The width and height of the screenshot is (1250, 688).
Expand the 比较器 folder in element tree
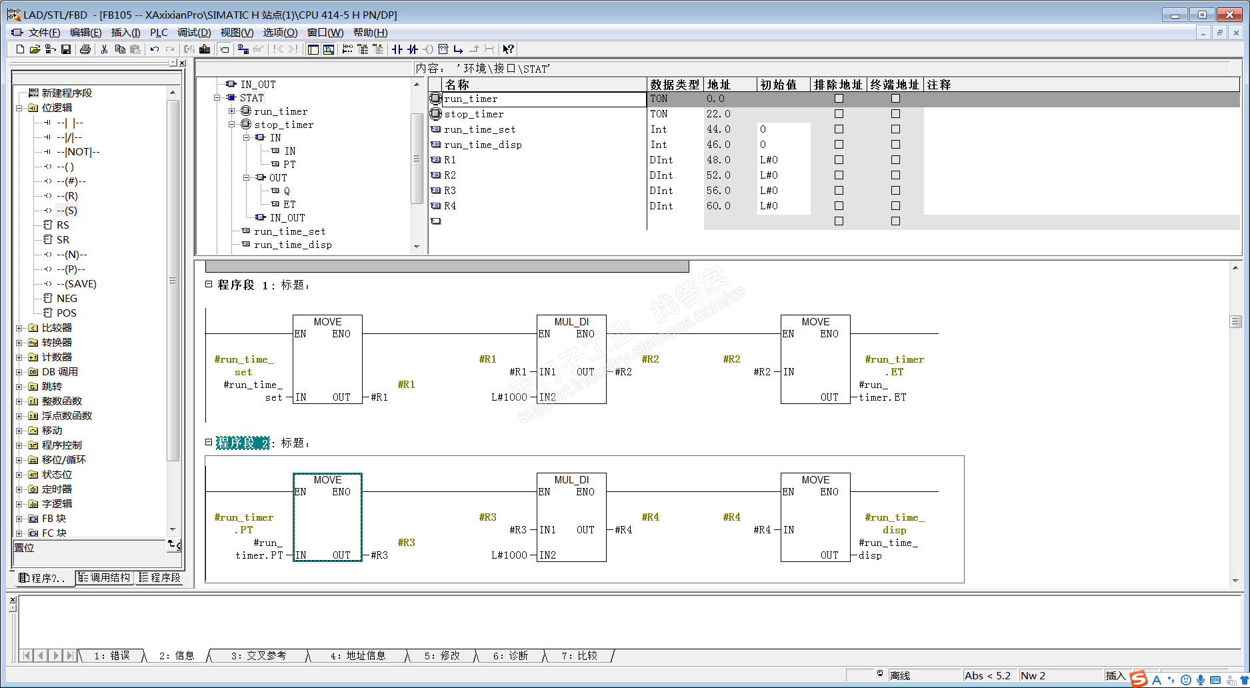point(19,328)
